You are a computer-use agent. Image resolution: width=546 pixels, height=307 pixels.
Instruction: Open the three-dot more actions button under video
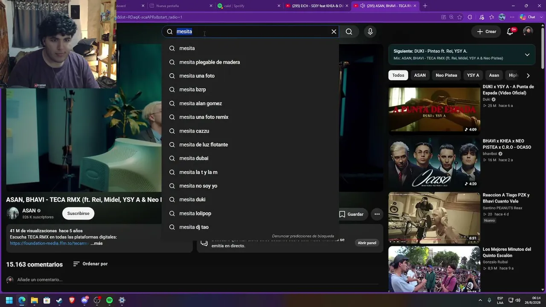pyautogui.click(x=377, y=214)
